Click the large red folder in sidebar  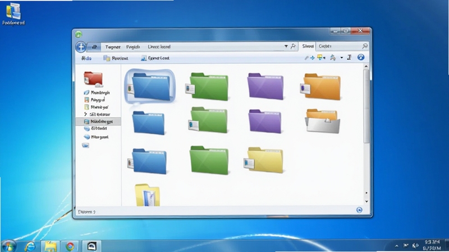[93, 79]
